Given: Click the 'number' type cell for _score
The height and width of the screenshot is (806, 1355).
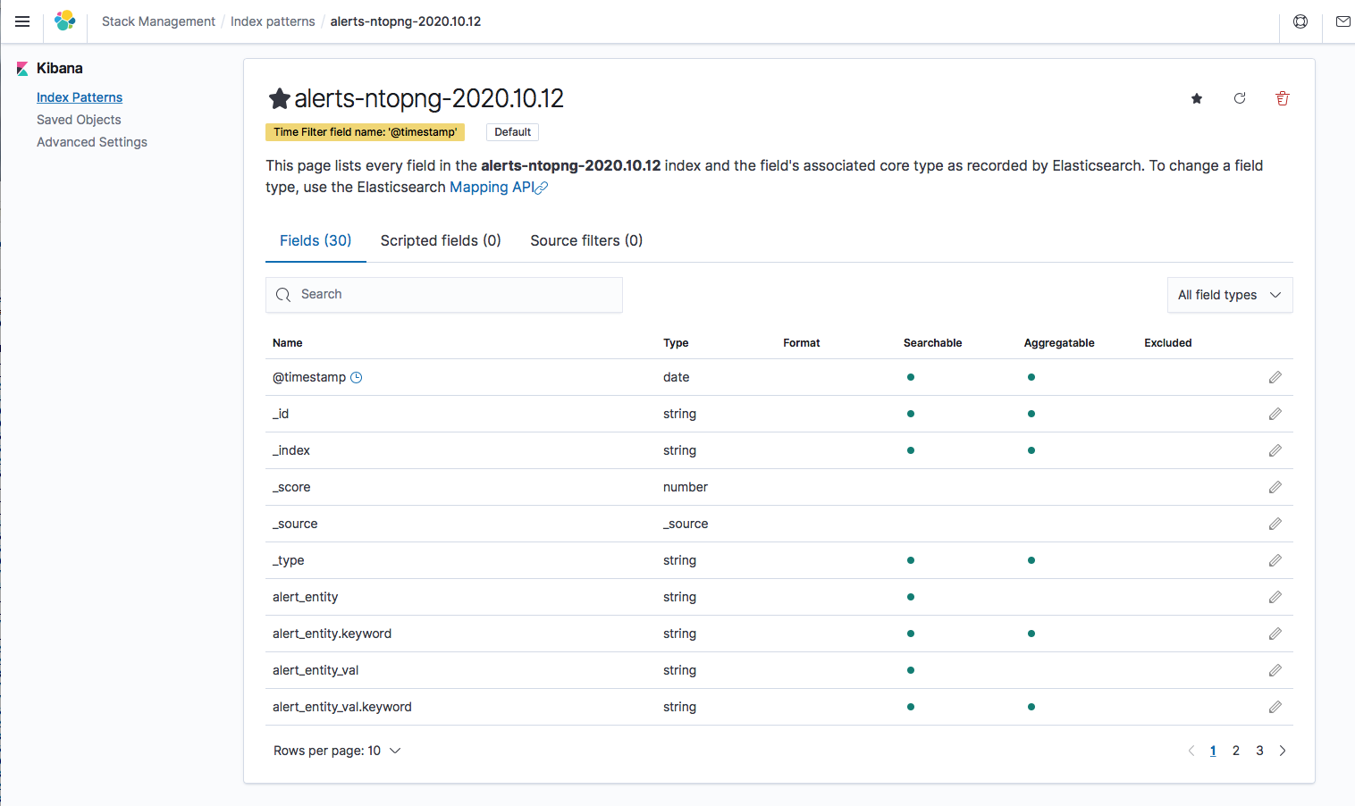Looking at the screenshot, I should point(686,487).
